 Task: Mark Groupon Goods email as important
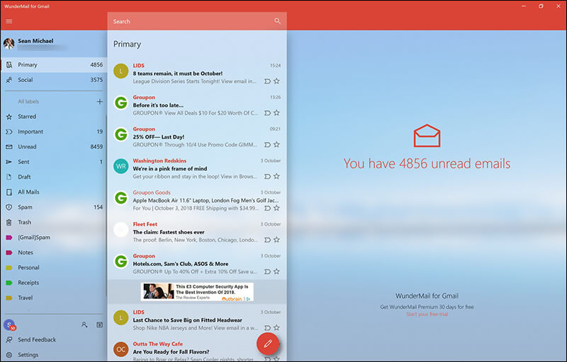[267, 209]
